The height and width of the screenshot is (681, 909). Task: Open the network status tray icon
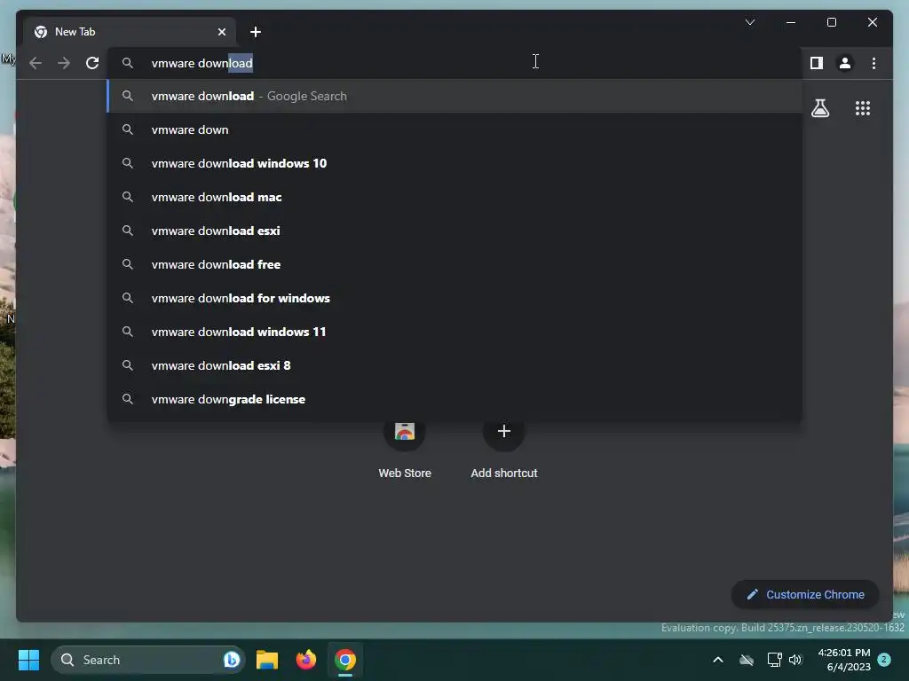coord(774,660)
